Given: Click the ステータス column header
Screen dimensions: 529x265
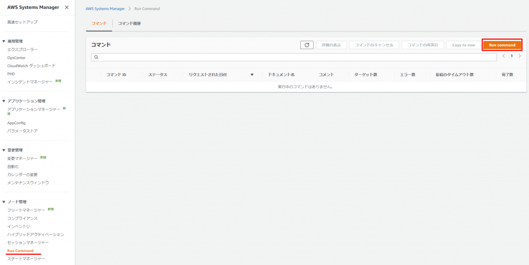Looking at the screenshot, I should tap(158, 75).
